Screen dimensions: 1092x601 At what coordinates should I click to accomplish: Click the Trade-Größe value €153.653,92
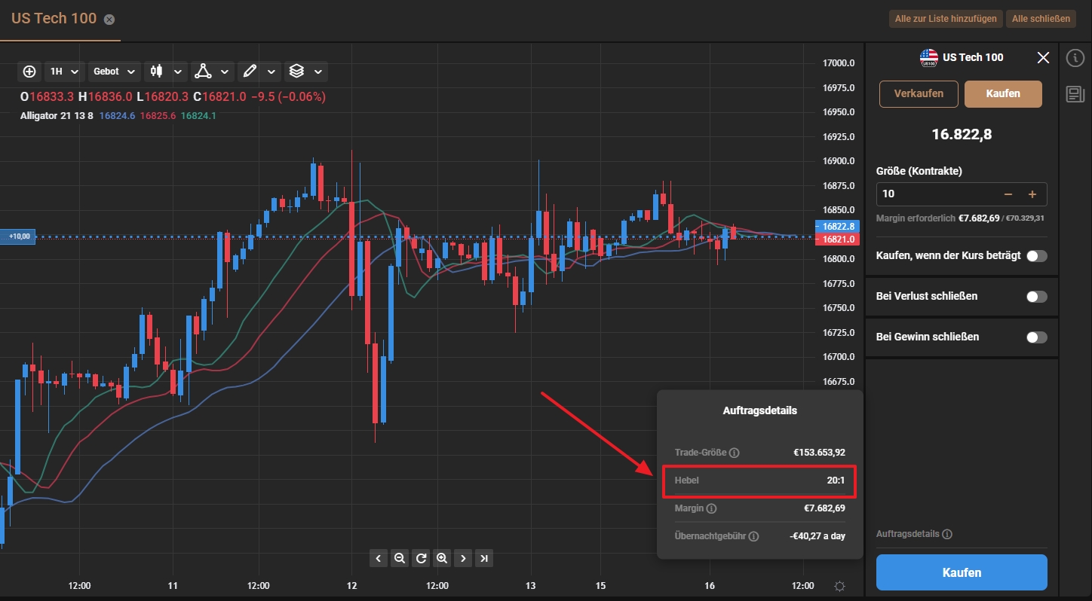pyautogui.click(x=819, y=453)
